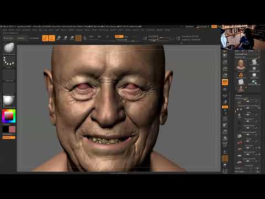
Task: Select the old man head tool thumbnail
Action: click(x=241, y=65)
